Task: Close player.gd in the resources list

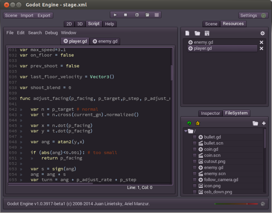Action: [261, 48]
